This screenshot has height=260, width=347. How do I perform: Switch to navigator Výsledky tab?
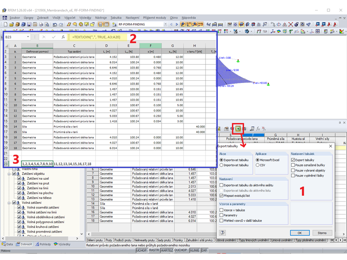pos(62,244)
